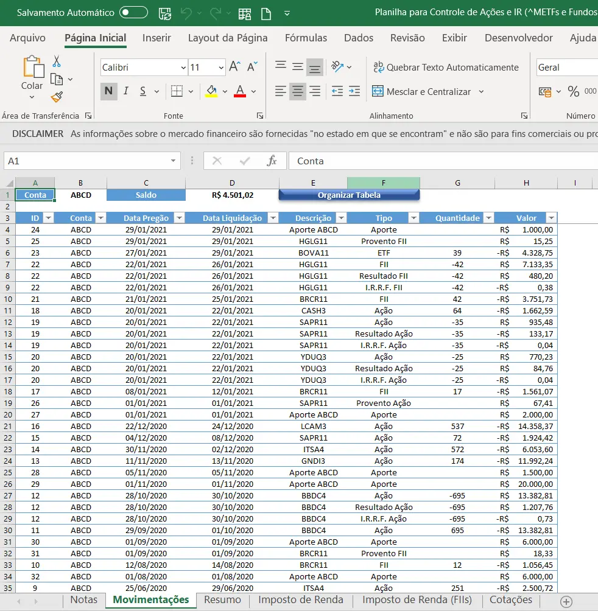Click the redo arrow icon
The image size is (598, 611).
pyautogui.click(x=215, y=13)
